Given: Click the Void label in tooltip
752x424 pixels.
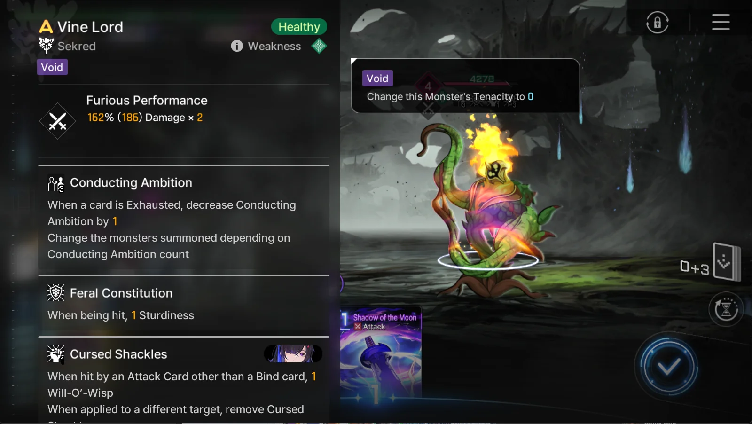Looking at the screenshot, I should 377,79.
